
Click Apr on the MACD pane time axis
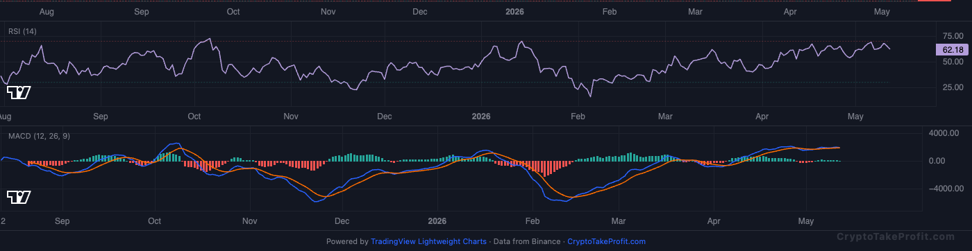(713, 221)
